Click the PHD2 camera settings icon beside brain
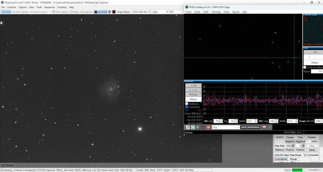This screenshot has height=172, width=323. 269,127
